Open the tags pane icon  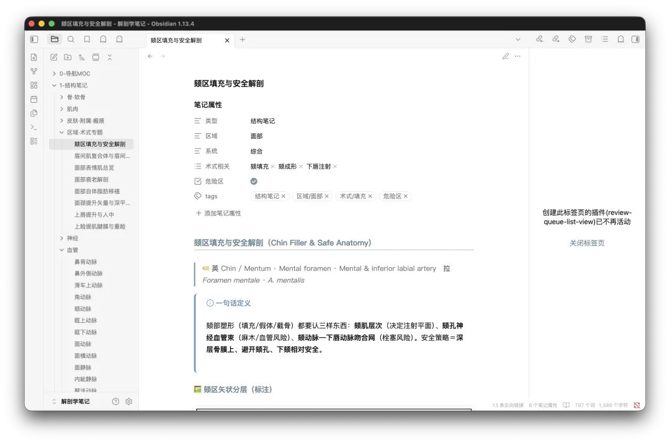pos(572,39)
